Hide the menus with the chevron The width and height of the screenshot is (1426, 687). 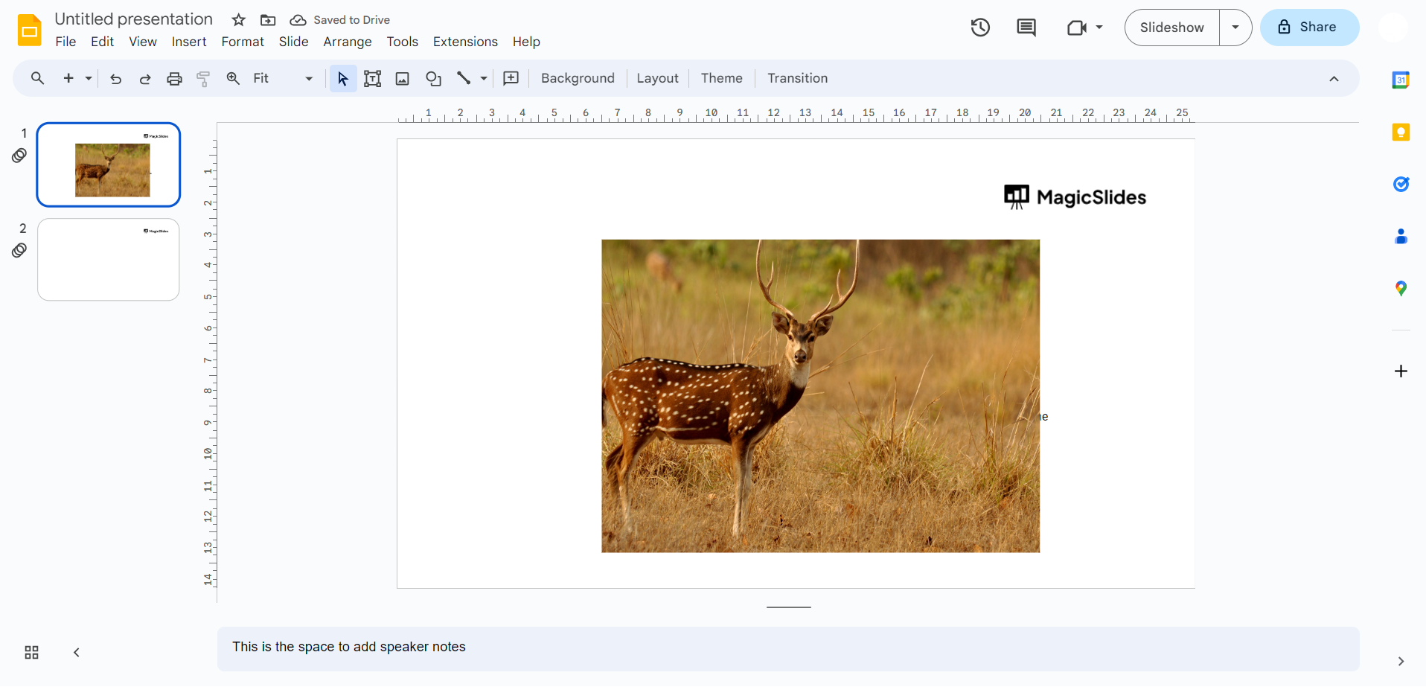(x=1334, y=79)
